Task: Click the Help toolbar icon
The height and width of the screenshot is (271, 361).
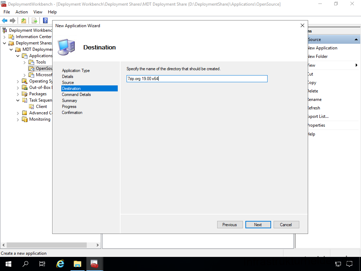Action: tap(45, 20)
